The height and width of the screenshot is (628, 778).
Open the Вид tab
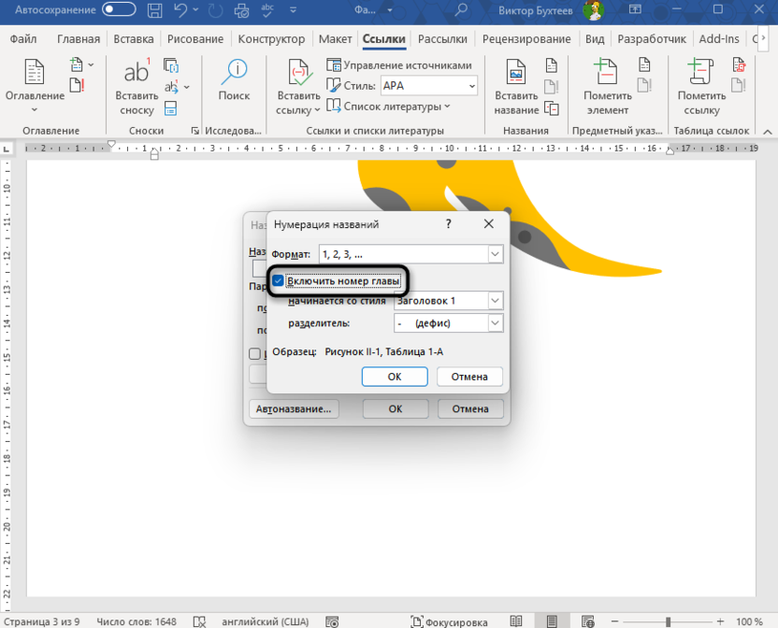[594, 39]
